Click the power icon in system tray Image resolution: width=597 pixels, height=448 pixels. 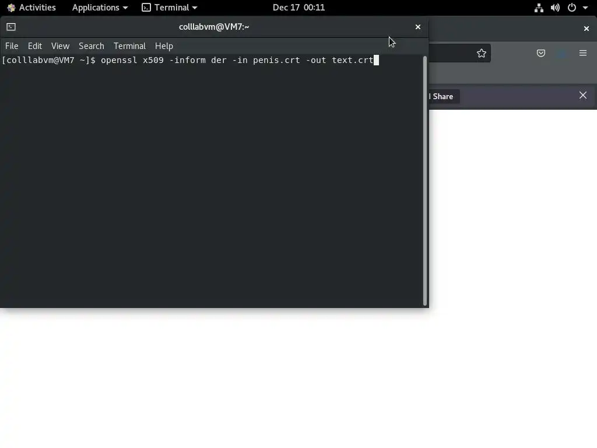click(x=571, y=8)
